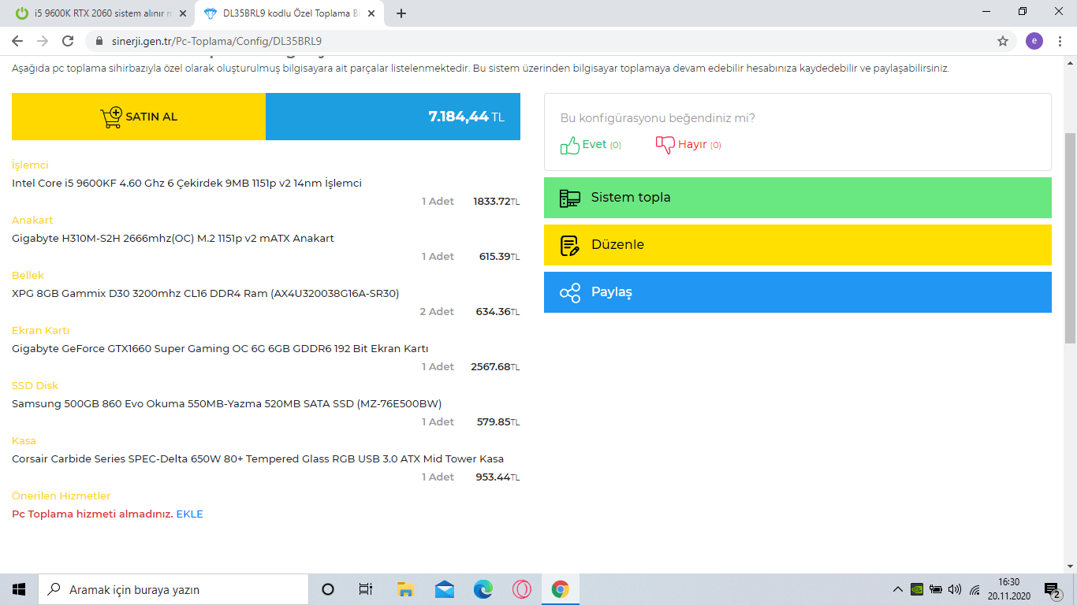Open the Windows Start menu

coord(19,589)
